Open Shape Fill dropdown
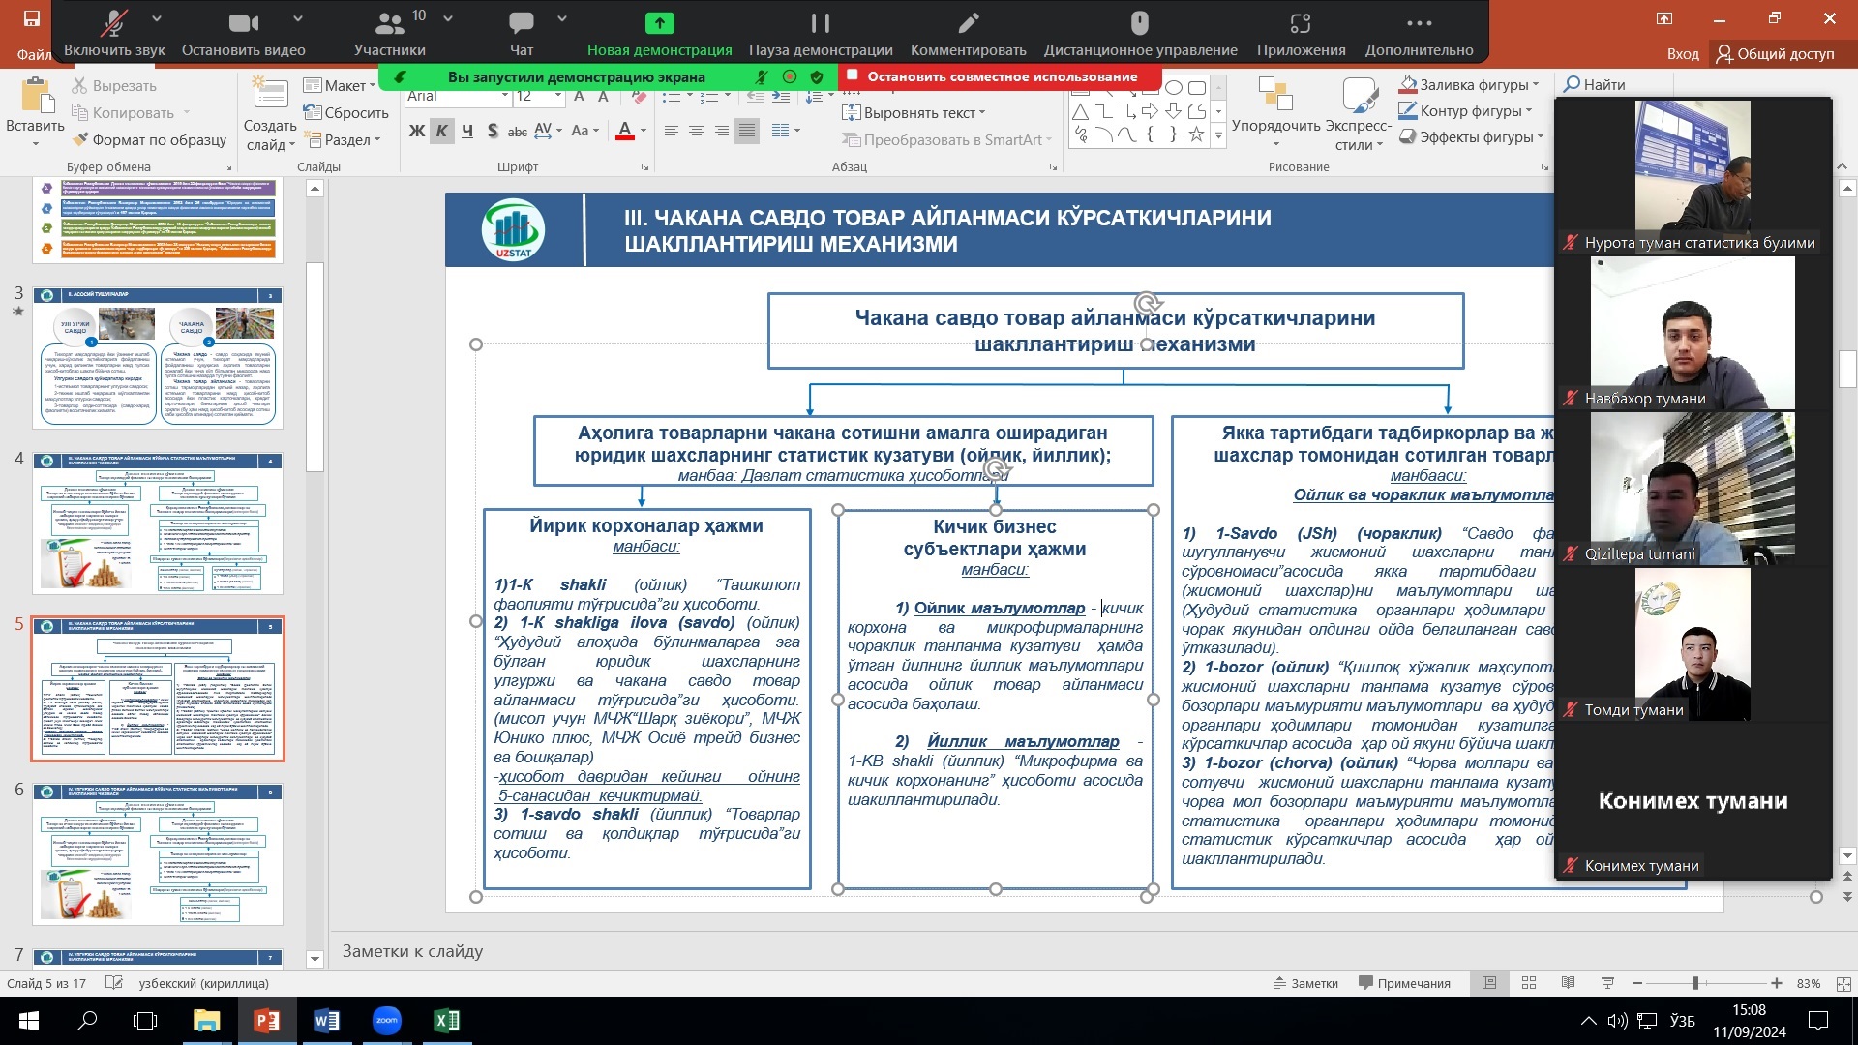This screenshot has height=1045, width=1858. pyautogui.click(x=1468, y=85)
